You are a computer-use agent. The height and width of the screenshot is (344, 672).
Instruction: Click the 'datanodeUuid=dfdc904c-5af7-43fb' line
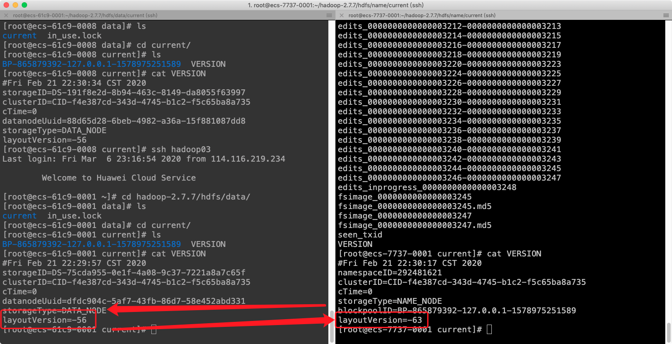tap(124, 301)
